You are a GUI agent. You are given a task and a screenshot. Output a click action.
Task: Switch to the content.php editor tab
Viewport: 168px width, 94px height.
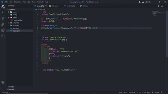click(x=71, y=6)
